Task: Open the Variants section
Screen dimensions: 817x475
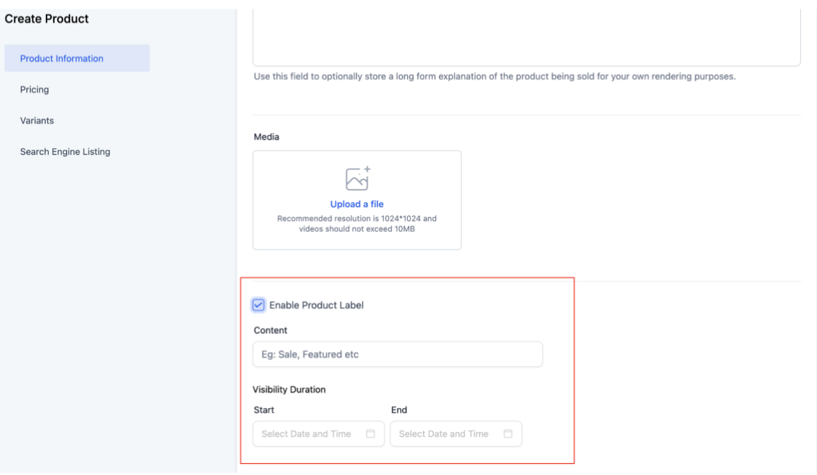Action: click(x=37, y=121)
